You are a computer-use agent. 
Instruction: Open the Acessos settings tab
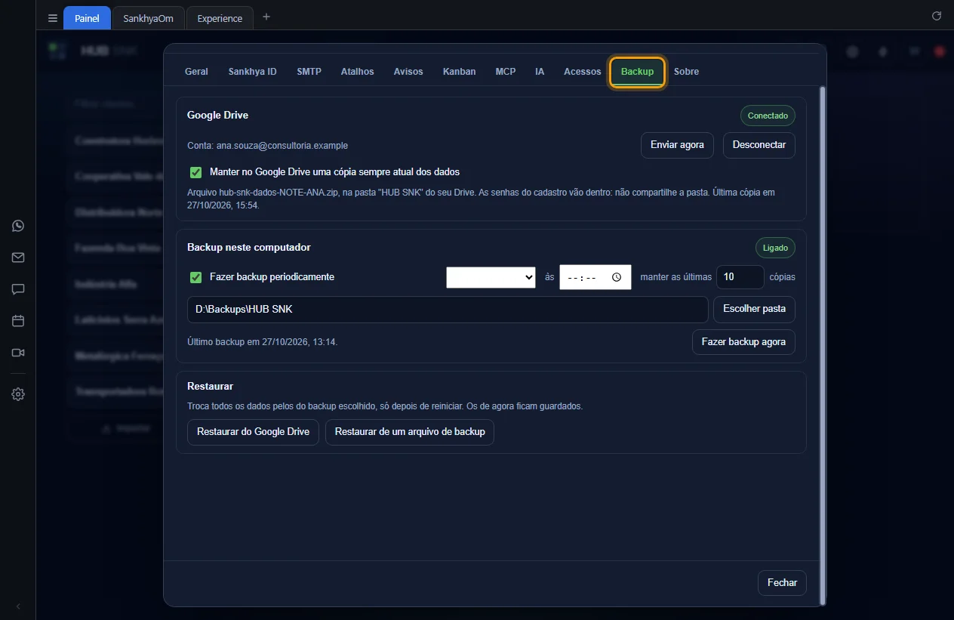pos(583,72)
